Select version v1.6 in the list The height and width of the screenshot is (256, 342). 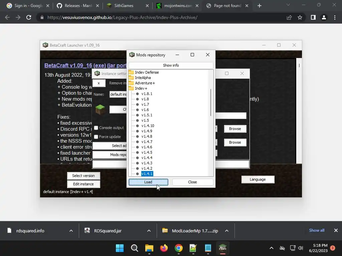coord(145,110)
